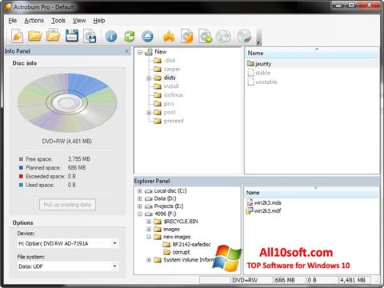Expand the pool folder node
Screen dimensions: 384x288
point(149,113)
